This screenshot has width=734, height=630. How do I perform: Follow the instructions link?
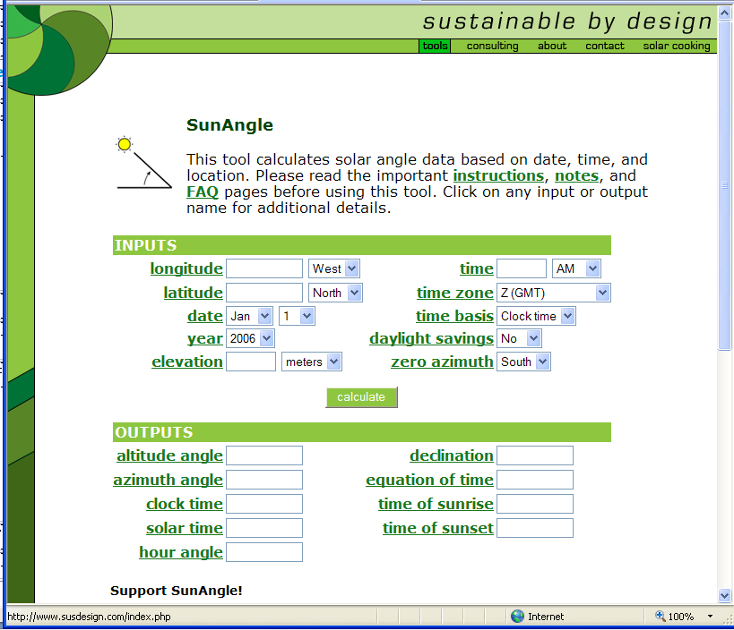(498, 175)
